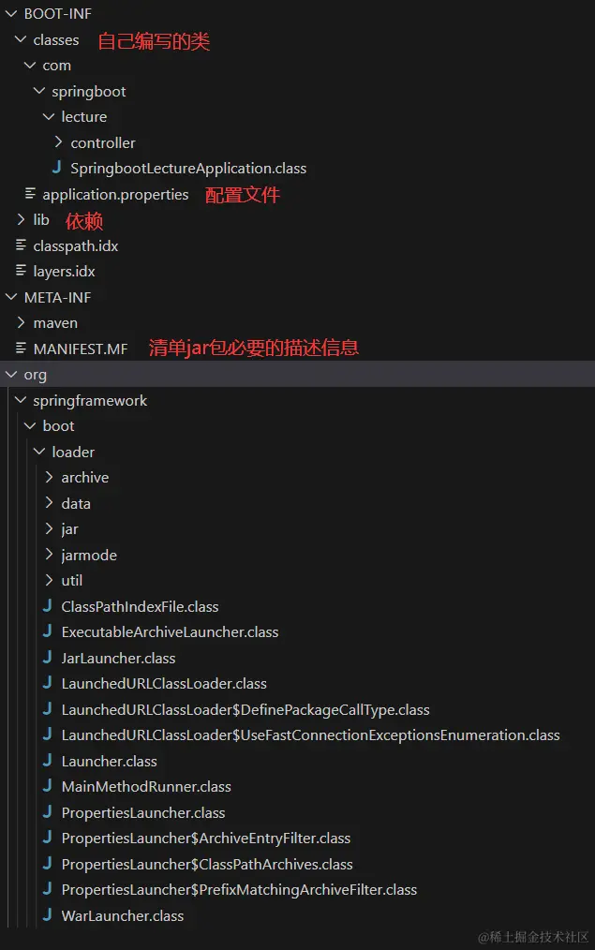Open classpath.idx file name
The height and width of the screenshot is (950, 595).
point(76,246)
